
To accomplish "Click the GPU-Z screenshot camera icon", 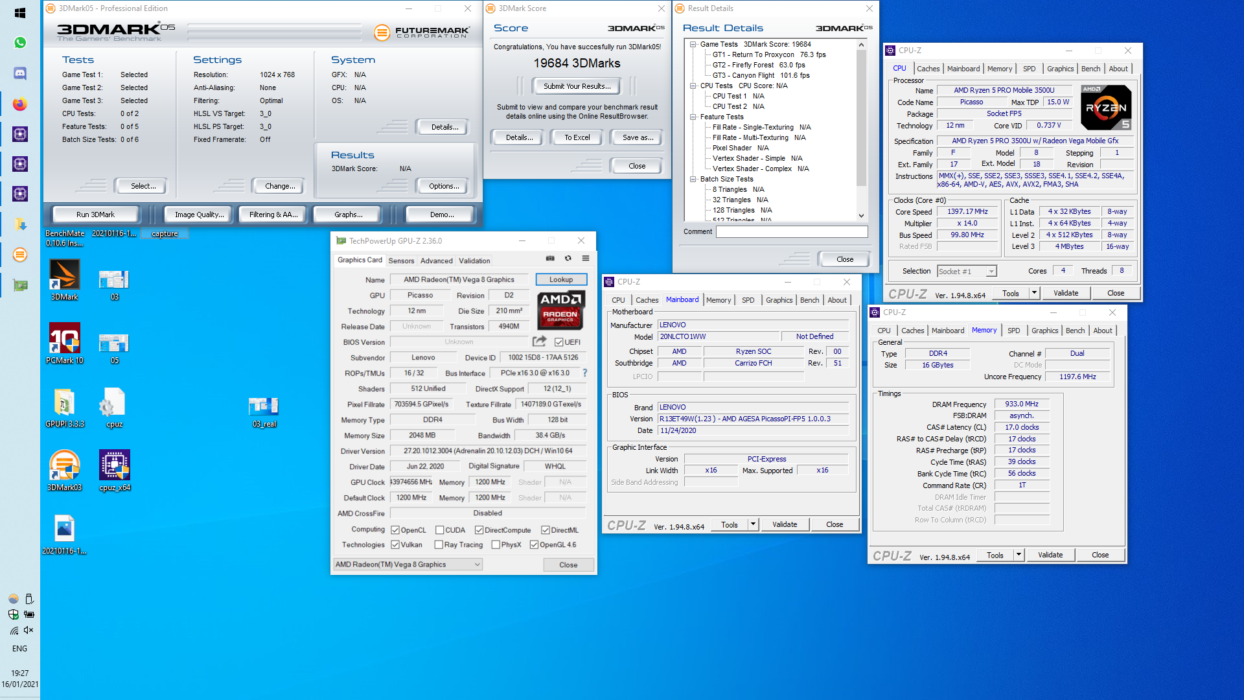I will pyautogui.click(x=550, y=258).
